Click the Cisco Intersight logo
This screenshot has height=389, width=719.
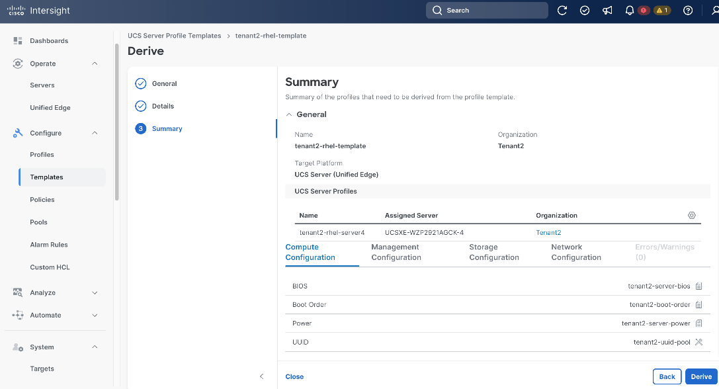click(38, 11)
